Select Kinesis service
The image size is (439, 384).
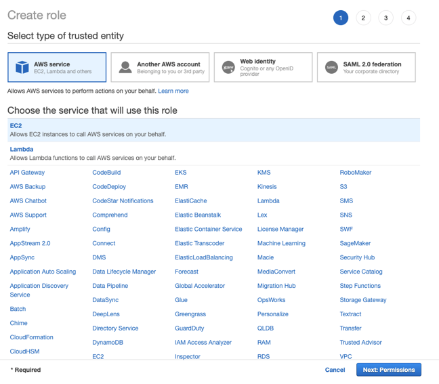(x=267, y=187)
